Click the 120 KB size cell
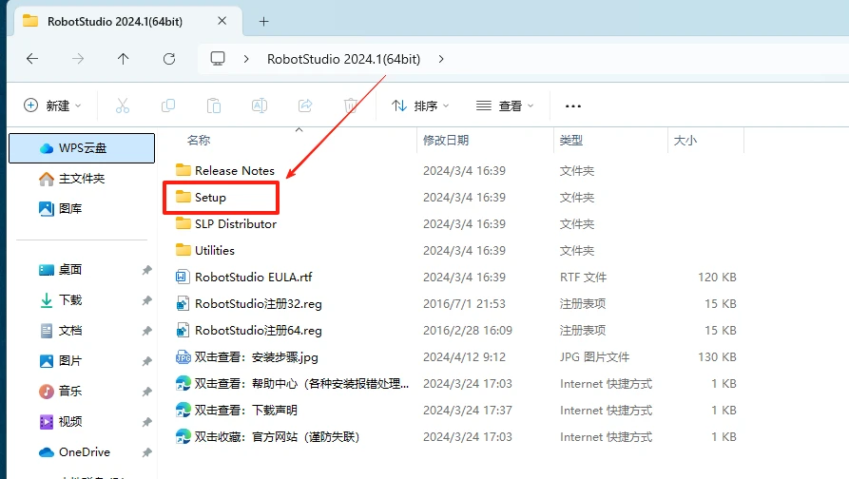Image resolution: width=849 pixels, height=479 pixels. pyautogui.click(x=717, y=278)
